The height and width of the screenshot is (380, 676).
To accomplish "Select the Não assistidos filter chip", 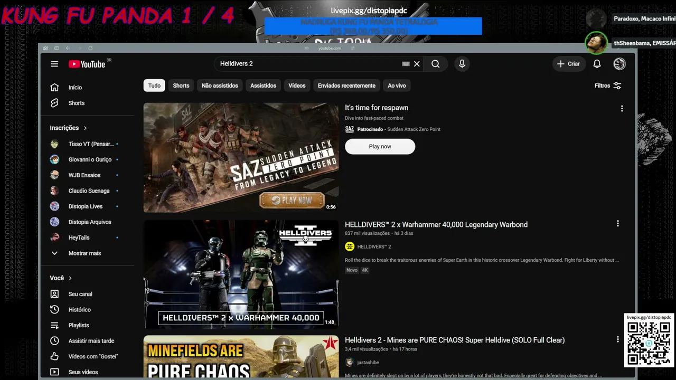I will click(x=220, y=85).
